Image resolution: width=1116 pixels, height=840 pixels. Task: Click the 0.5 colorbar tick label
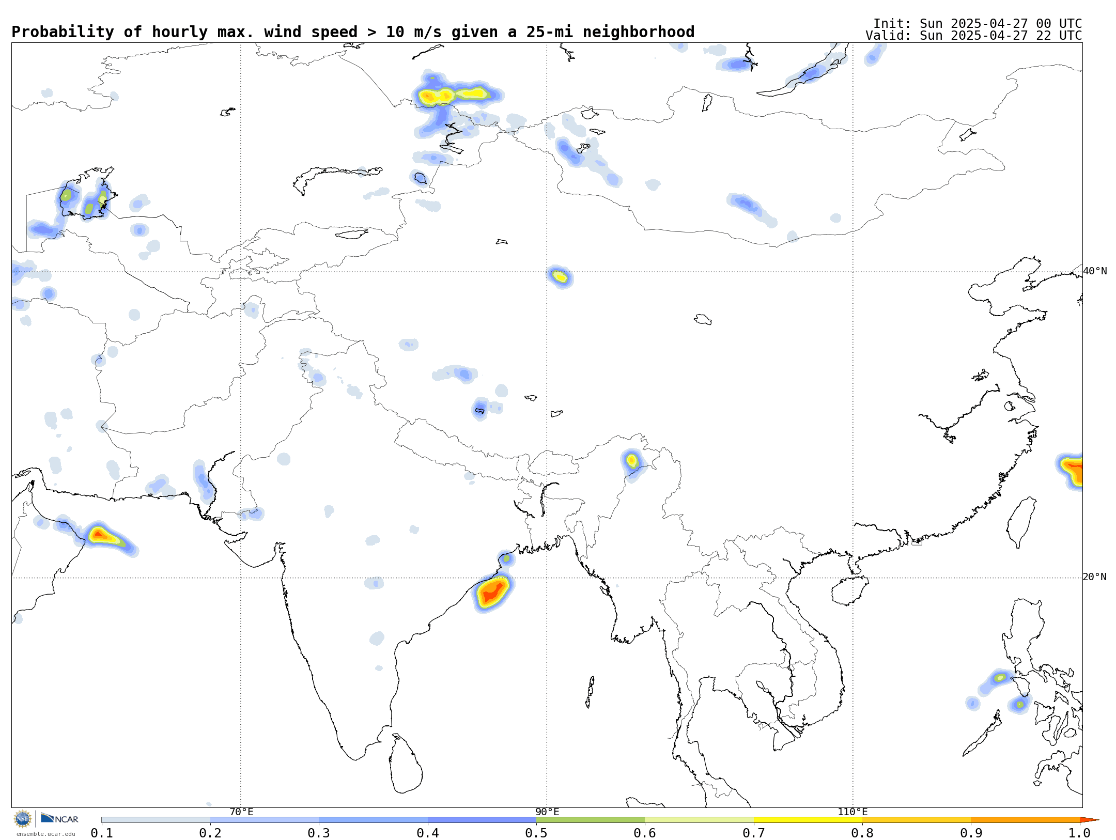point(536,833)
